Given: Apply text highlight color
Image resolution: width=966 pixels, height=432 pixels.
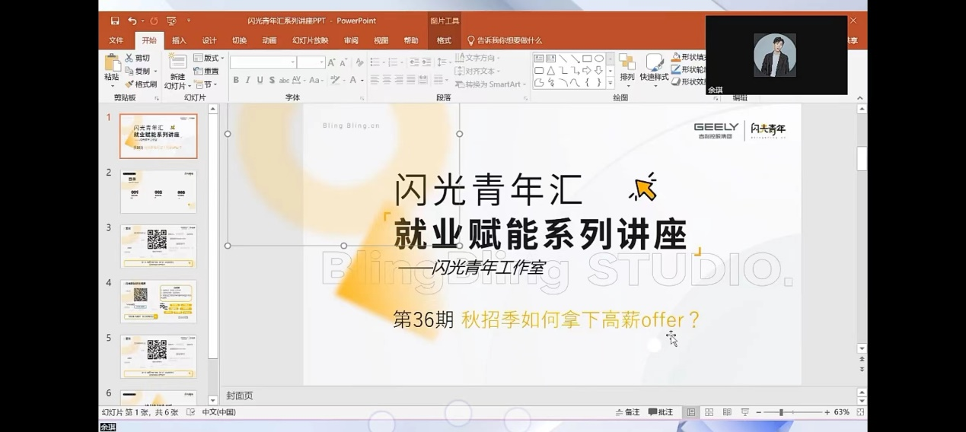Looking at the screenshot, I should (336, 80).
